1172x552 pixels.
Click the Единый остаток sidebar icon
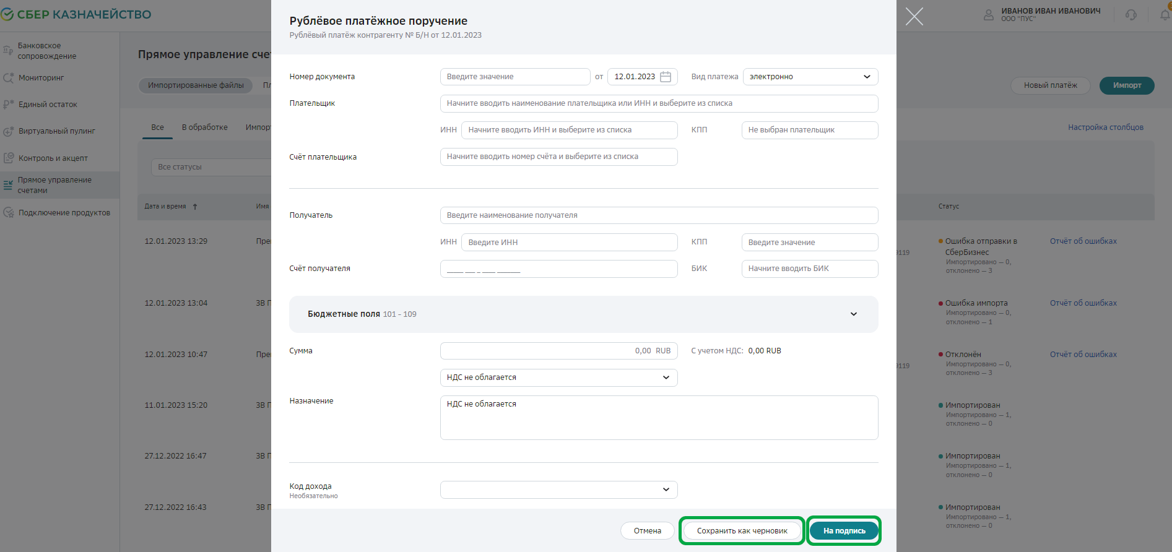[x=8, y=105]
